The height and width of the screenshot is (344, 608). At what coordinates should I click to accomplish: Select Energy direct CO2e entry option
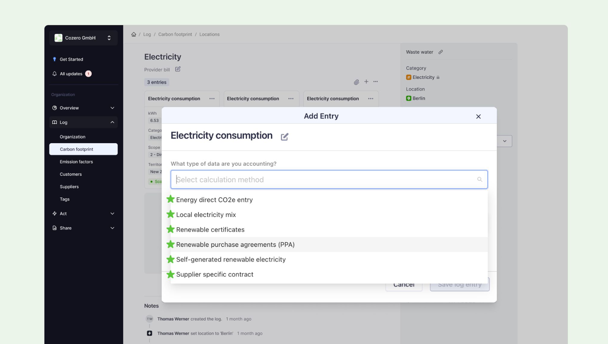pyautogui.click(x=214, y=200)
